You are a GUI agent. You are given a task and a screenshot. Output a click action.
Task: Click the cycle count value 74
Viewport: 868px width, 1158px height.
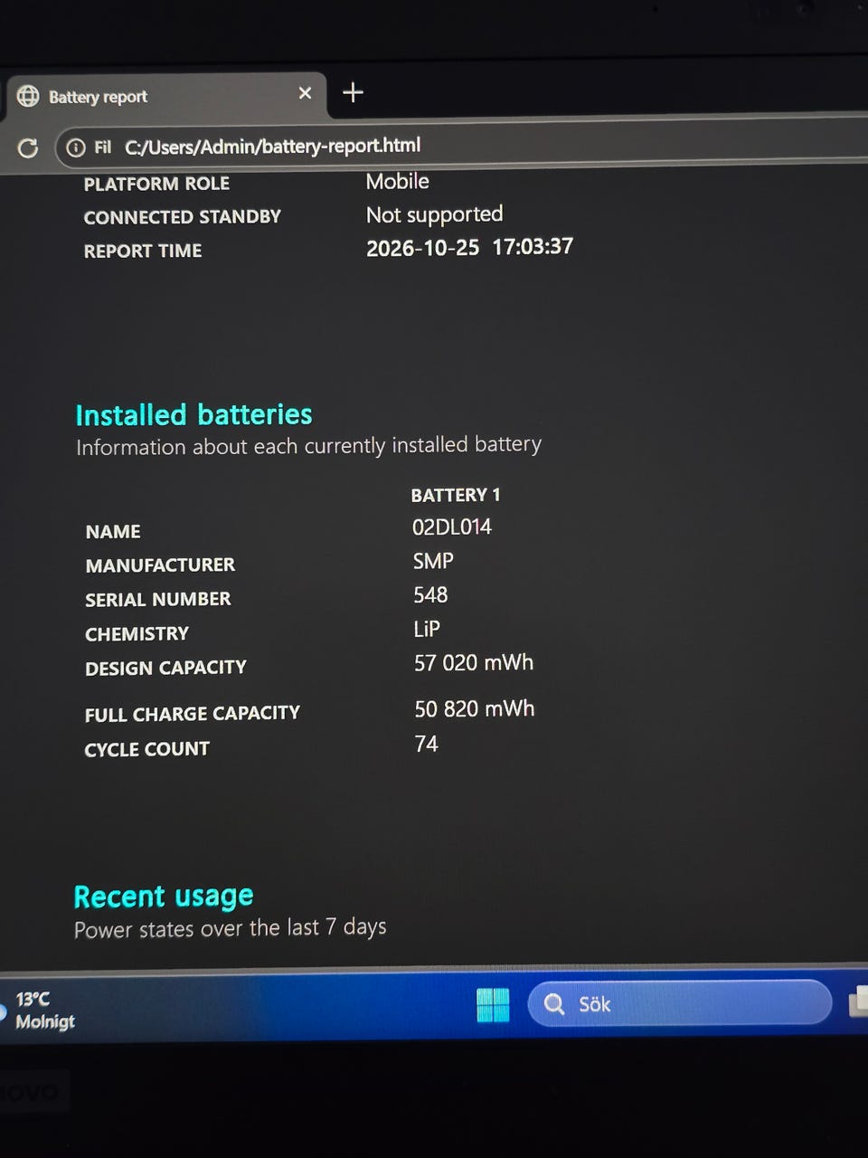pyautogui.click(x=426, y=744)
